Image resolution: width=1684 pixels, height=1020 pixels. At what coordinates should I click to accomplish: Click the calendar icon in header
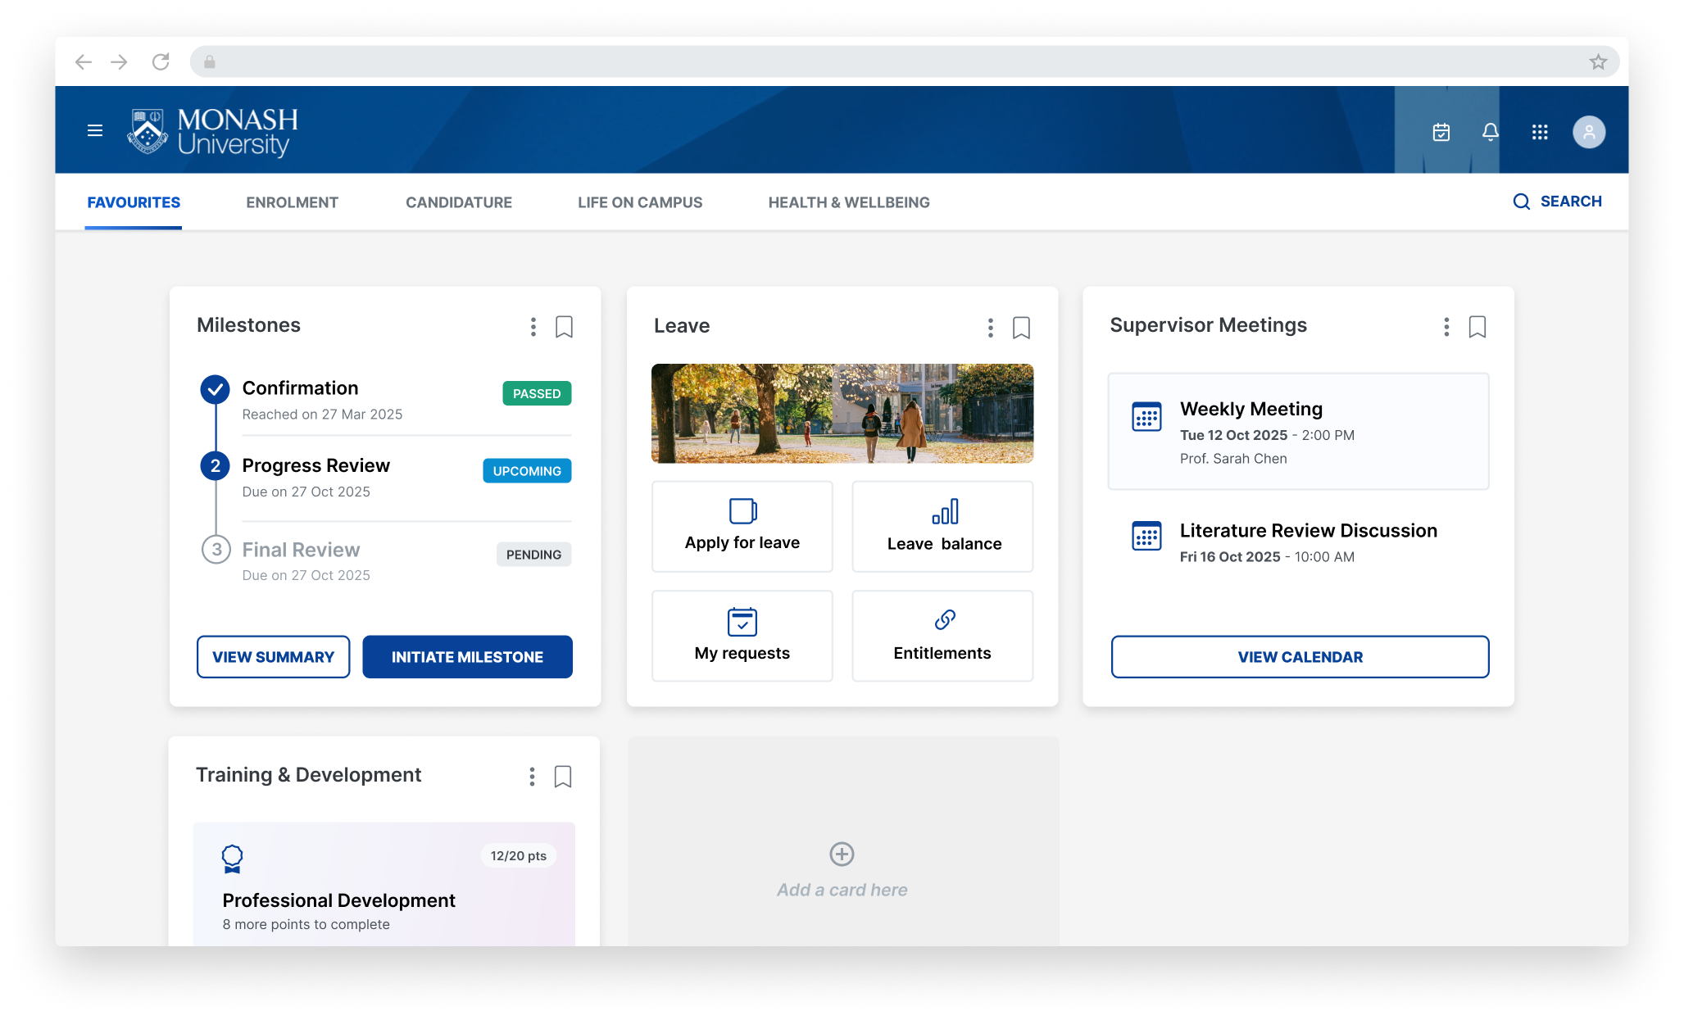(x=1441, y=132)
